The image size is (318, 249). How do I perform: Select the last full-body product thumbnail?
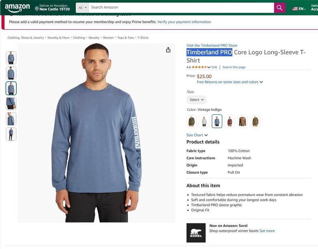(x=11, y=134)
